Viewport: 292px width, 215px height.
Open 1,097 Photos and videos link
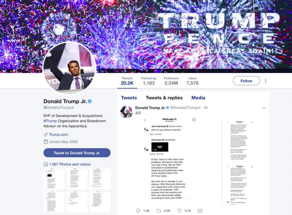pos(70,164)
